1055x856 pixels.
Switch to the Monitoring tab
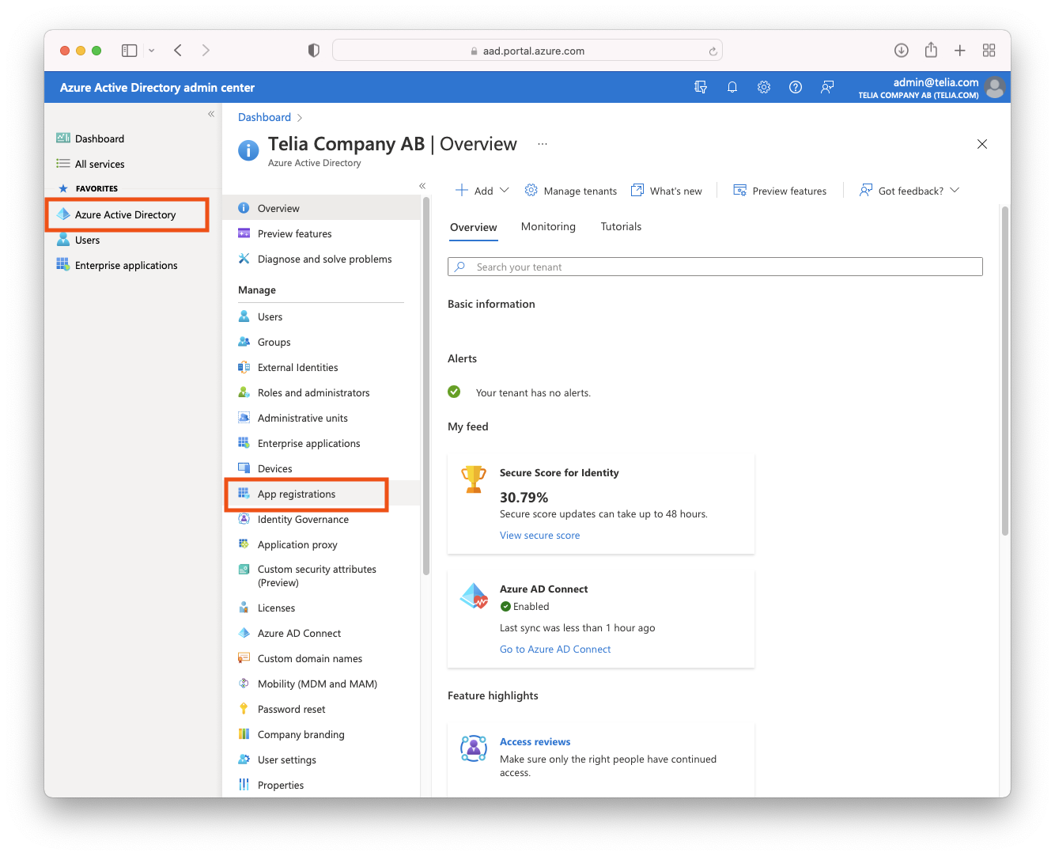(548, 226)
